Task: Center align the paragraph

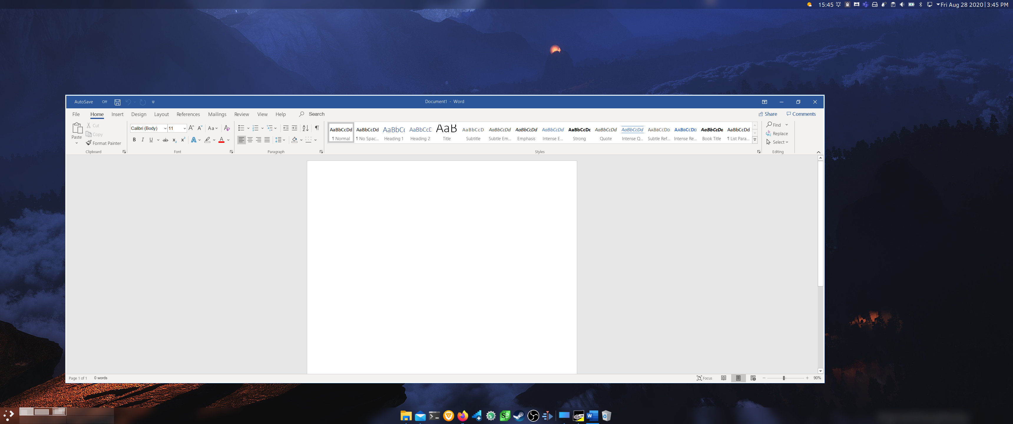Action: coord(250,140)
